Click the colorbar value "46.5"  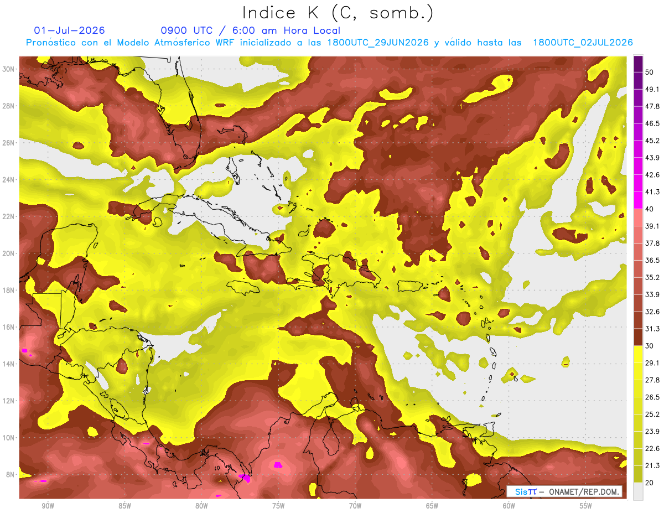tap(651, 123)
